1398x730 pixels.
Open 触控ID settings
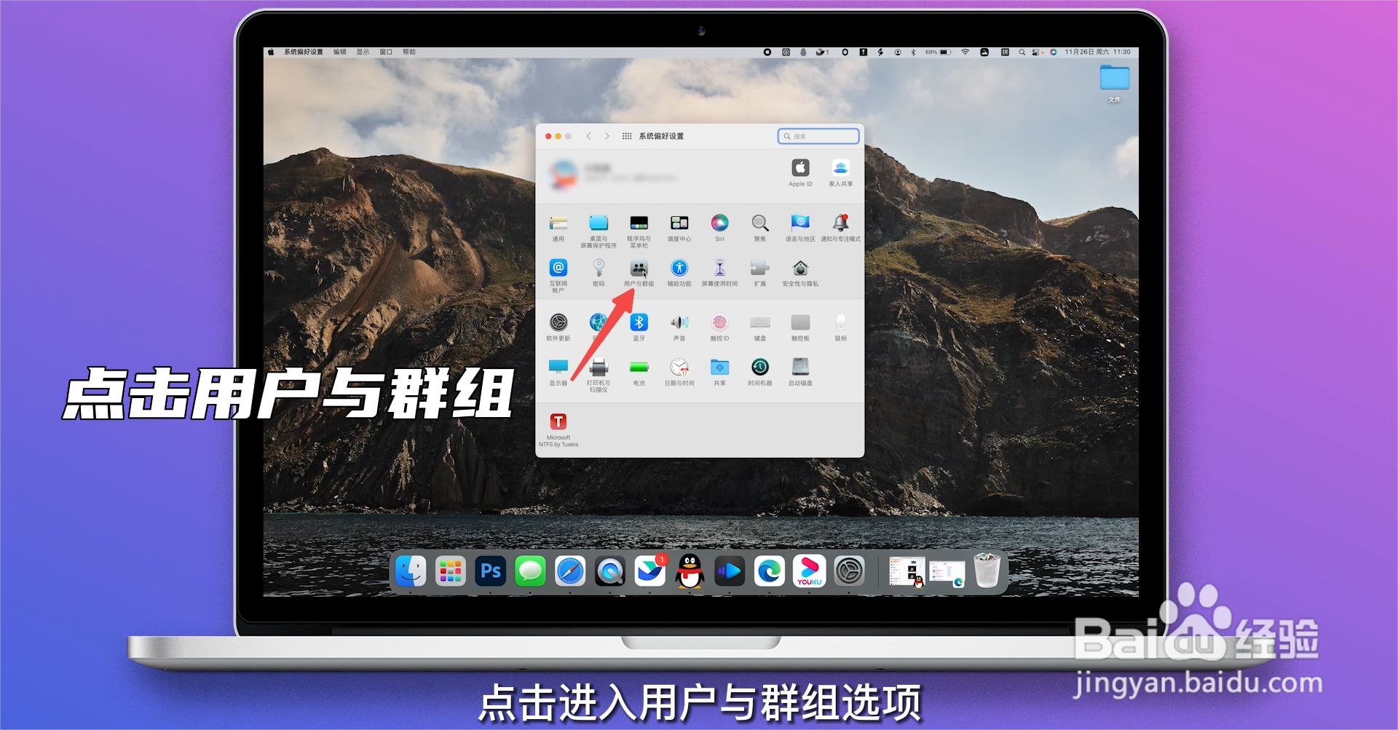point(719,321)
